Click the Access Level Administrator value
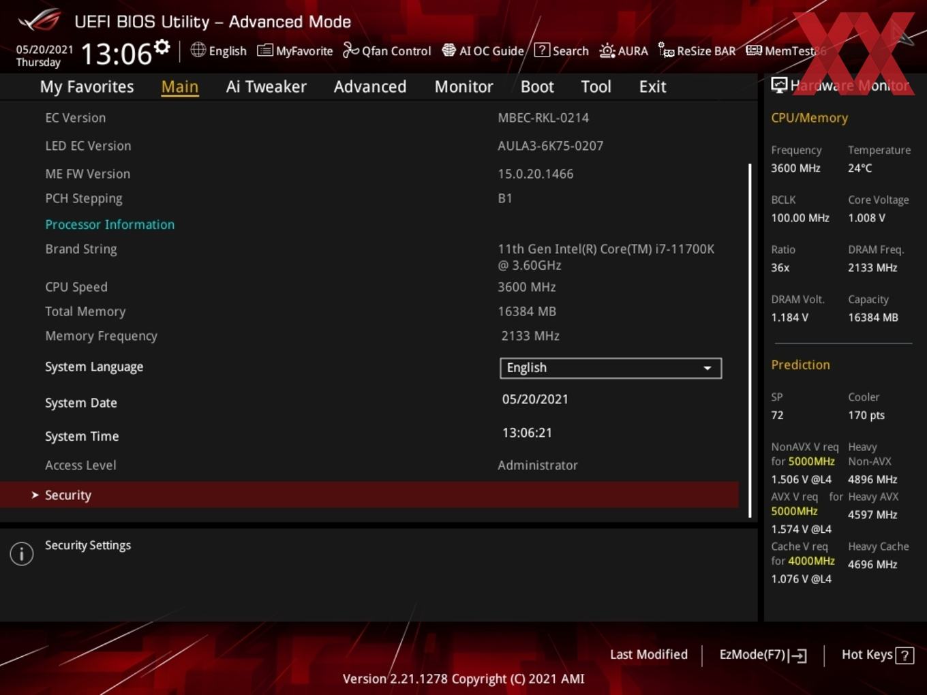 pos(538,465)
